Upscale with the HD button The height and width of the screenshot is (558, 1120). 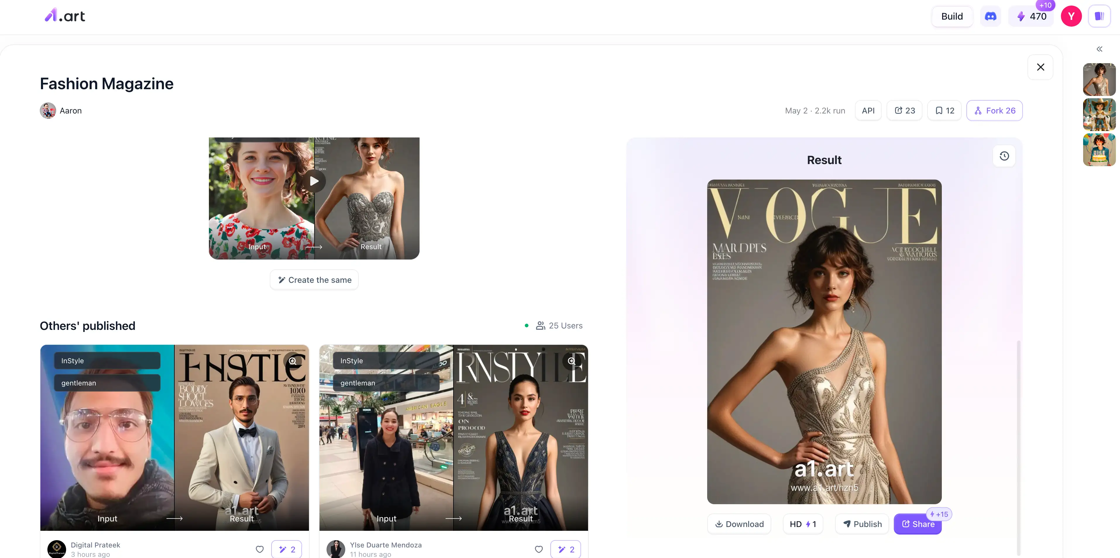pos(803,524)
